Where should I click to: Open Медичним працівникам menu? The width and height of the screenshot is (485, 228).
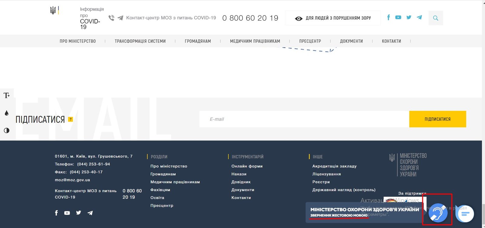click(x=255, y=41)
